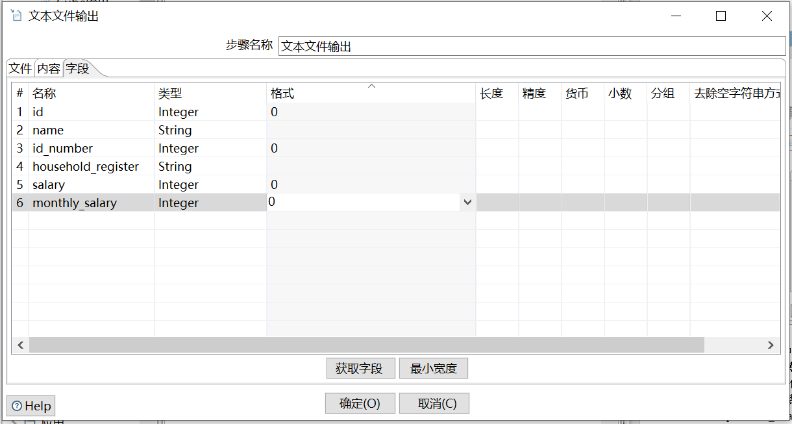Click the left arrow of the horizontal scrollbar

(x=20, y=344)
